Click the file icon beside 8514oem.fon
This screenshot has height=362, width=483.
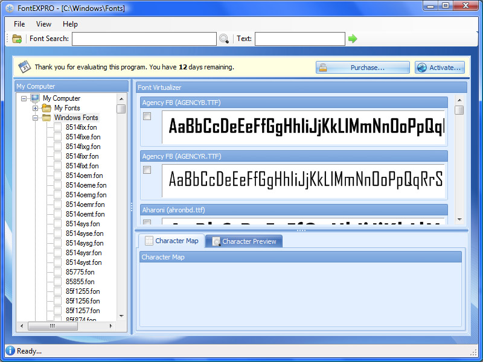[57, 176]
